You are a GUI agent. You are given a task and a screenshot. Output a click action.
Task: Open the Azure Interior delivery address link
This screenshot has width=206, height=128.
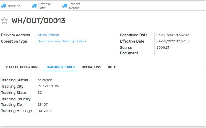(x=48, y=35)
